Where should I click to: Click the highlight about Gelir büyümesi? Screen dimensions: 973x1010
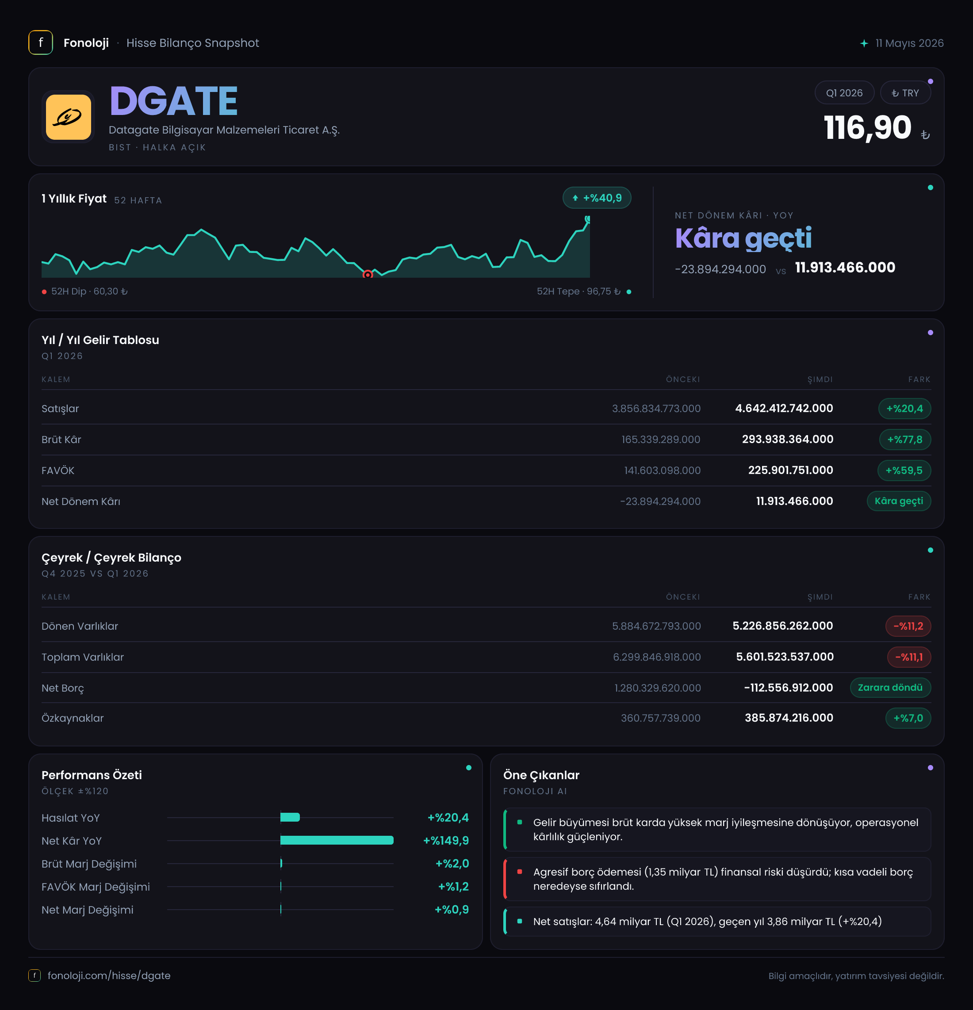pyautogui.click(x=717, y=830)
